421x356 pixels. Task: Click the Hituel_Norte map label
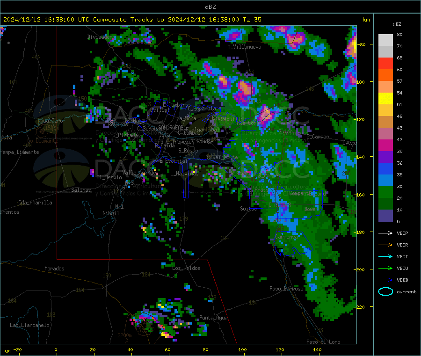tap(222, 157)
